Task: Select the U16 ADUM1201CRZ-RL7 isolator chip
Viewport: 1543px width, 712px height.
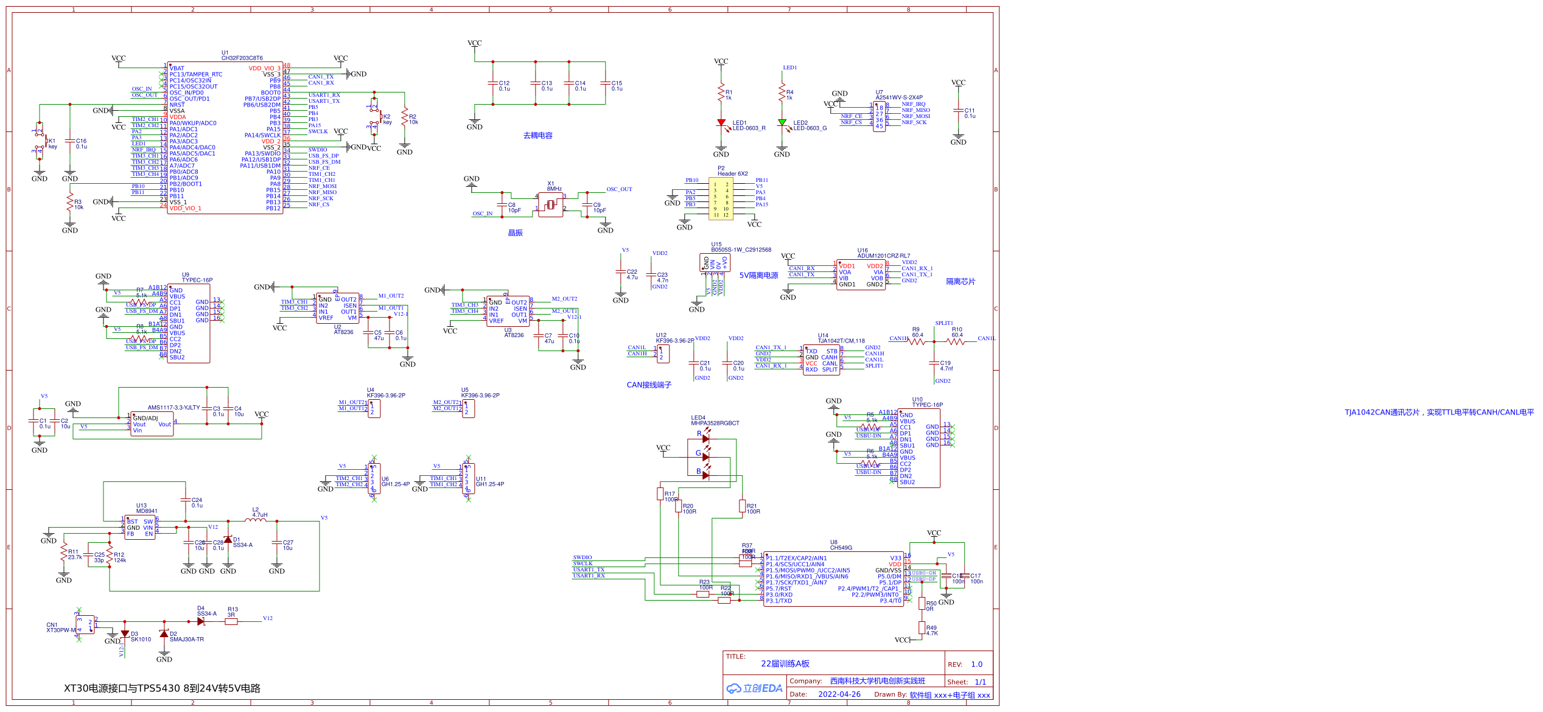Action: coord(861,275)
